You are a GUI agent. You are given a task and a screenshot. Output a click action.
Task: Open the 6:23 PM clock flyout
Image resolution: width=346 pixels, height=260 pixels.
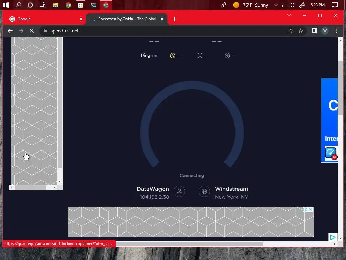tap(318, 5)
